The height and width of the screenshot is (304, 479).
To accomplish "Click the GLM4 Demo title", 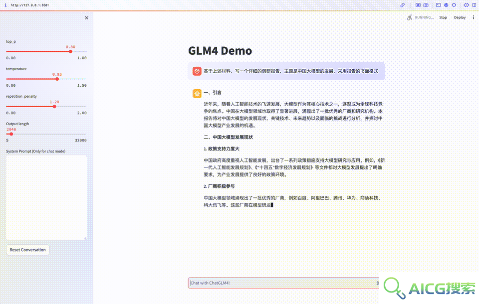I will click(220, 51).
